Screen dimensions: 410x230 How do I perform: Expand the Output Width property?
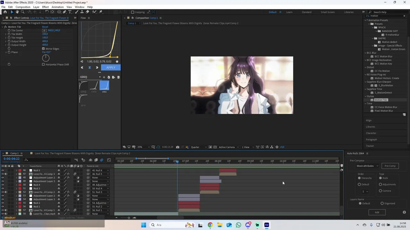click(x=5, y=41)
